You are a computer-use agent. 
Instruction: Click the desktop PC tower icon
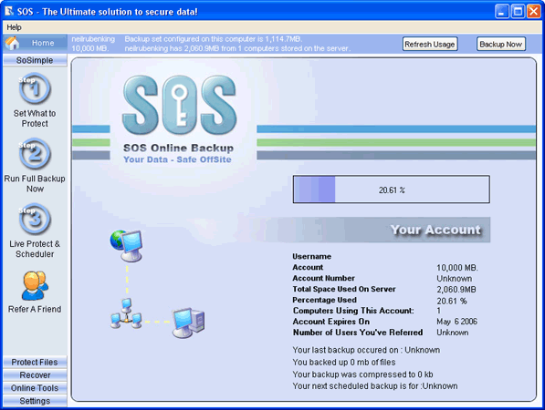tap(189, 323)
